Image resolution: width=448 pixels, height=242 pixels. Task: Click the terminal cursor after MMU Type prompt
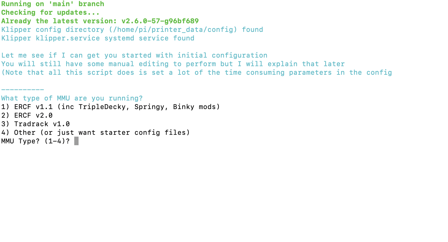(x=76, y=141)
